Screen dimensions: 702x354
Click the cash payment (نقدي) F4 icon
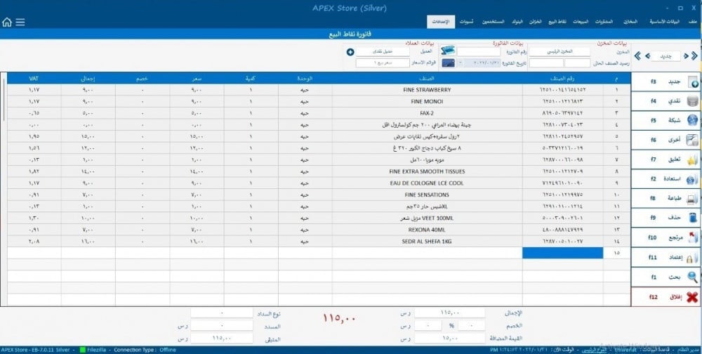tap(691, 100)
